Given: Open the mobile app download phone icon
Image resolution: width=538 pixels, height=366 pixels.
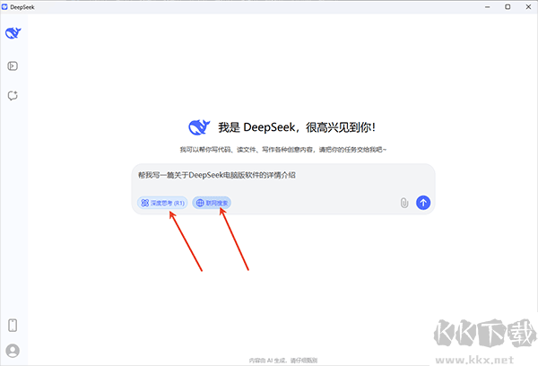Looking at the screenshot, I should tap(13, 325).
